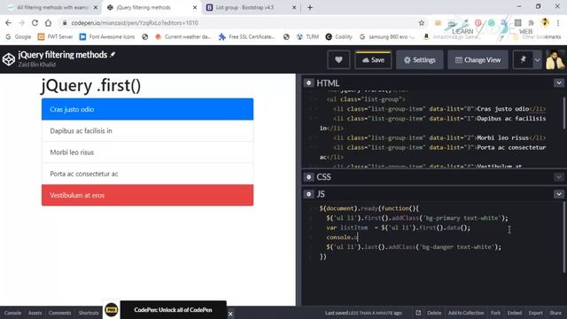Select 'Morbi leo risus' list item
Screen dimensions: 567x319
[x=148, y=152]
